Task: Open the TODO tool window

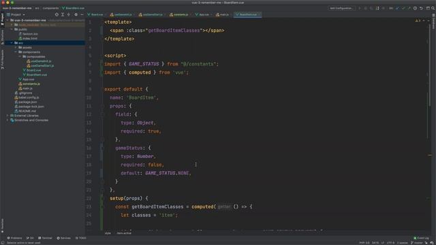Action: pos(80,238)
